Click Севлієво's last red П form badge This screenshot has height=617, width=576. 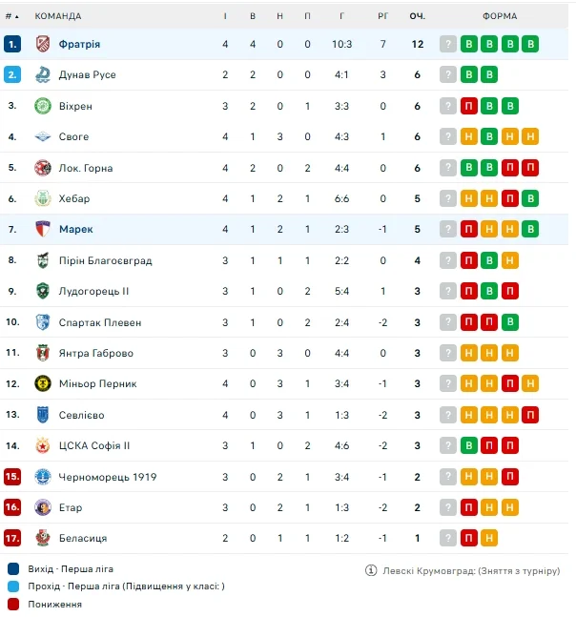coord(530,415)
